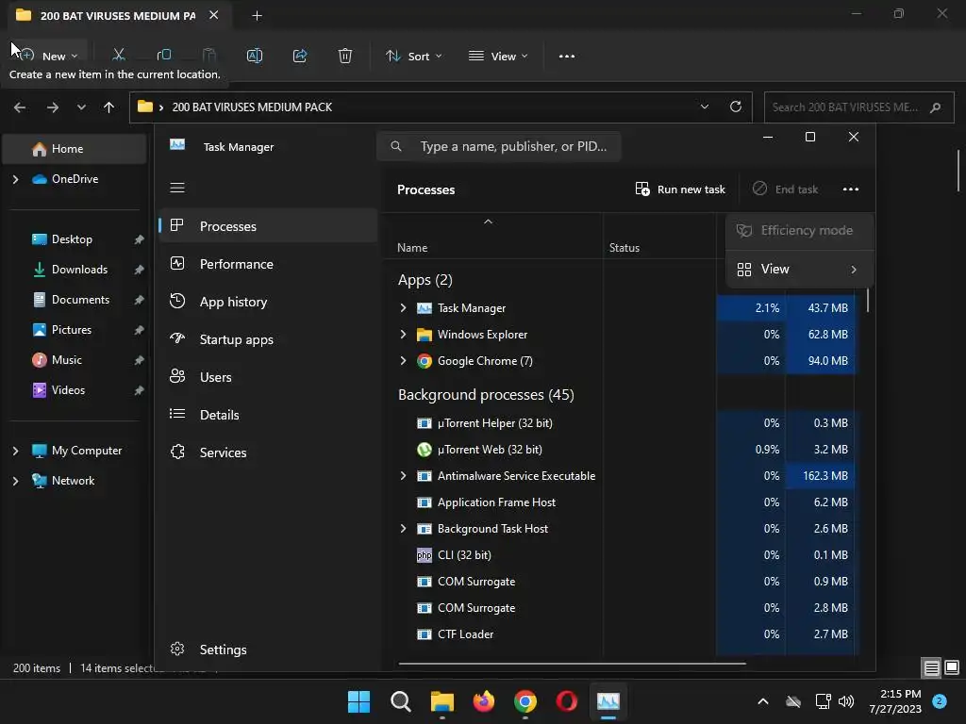Expand My Computer in navigation pane

click(x=15, y=451)
